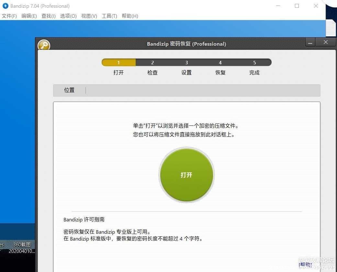Select step 4 恢复 in progress bar

coord(220,62)
